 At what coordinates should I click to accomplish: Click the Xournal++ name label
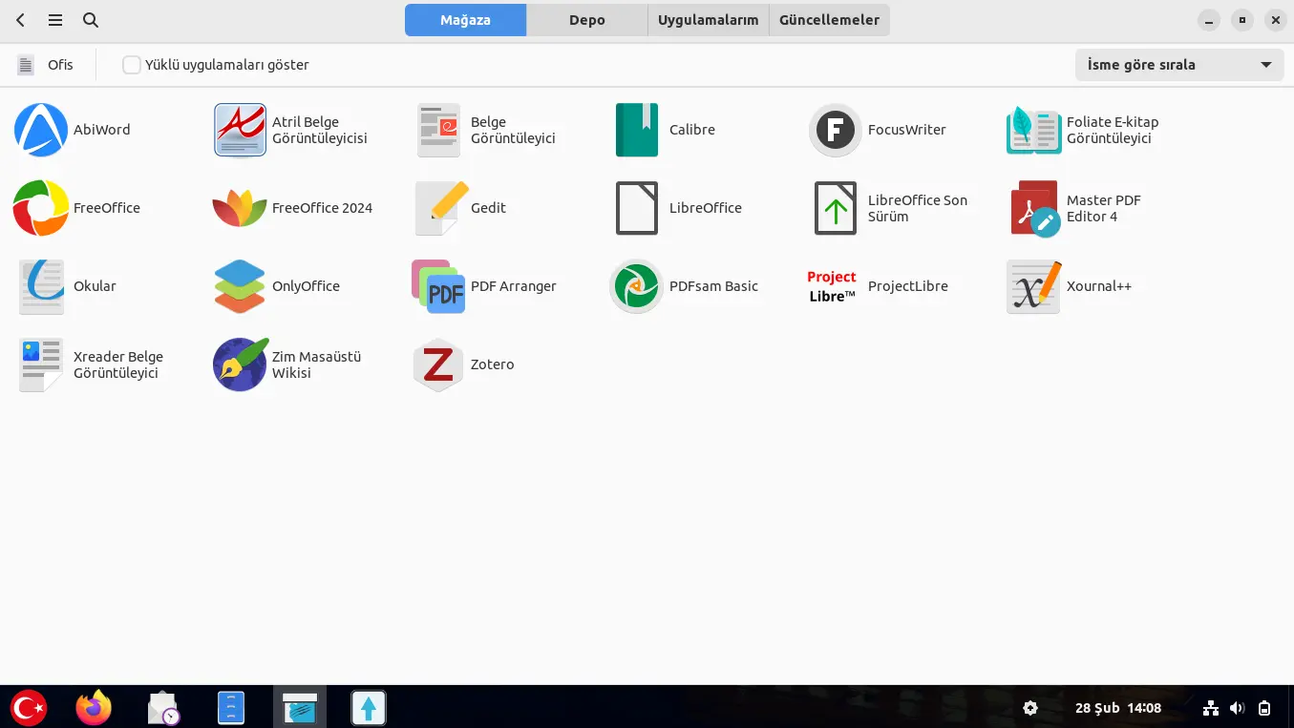(1099, 286)
